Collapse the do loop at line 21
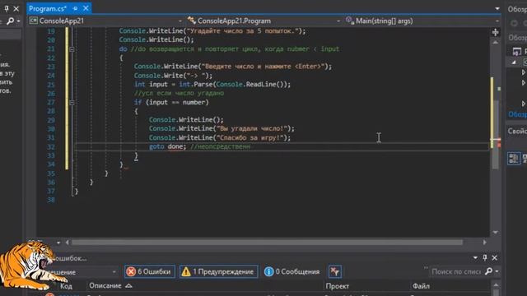Image resolution: width=527 pixels, height=296 pixels. (72, 49)
